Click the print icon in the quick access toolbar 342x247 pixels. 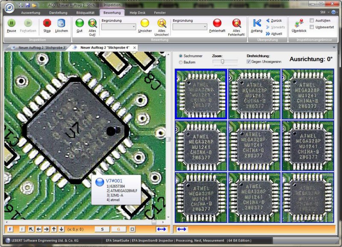tap(21, 5)
